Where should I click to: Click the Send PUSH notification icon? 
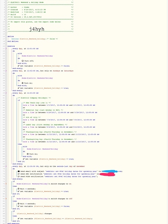(19, 177)
